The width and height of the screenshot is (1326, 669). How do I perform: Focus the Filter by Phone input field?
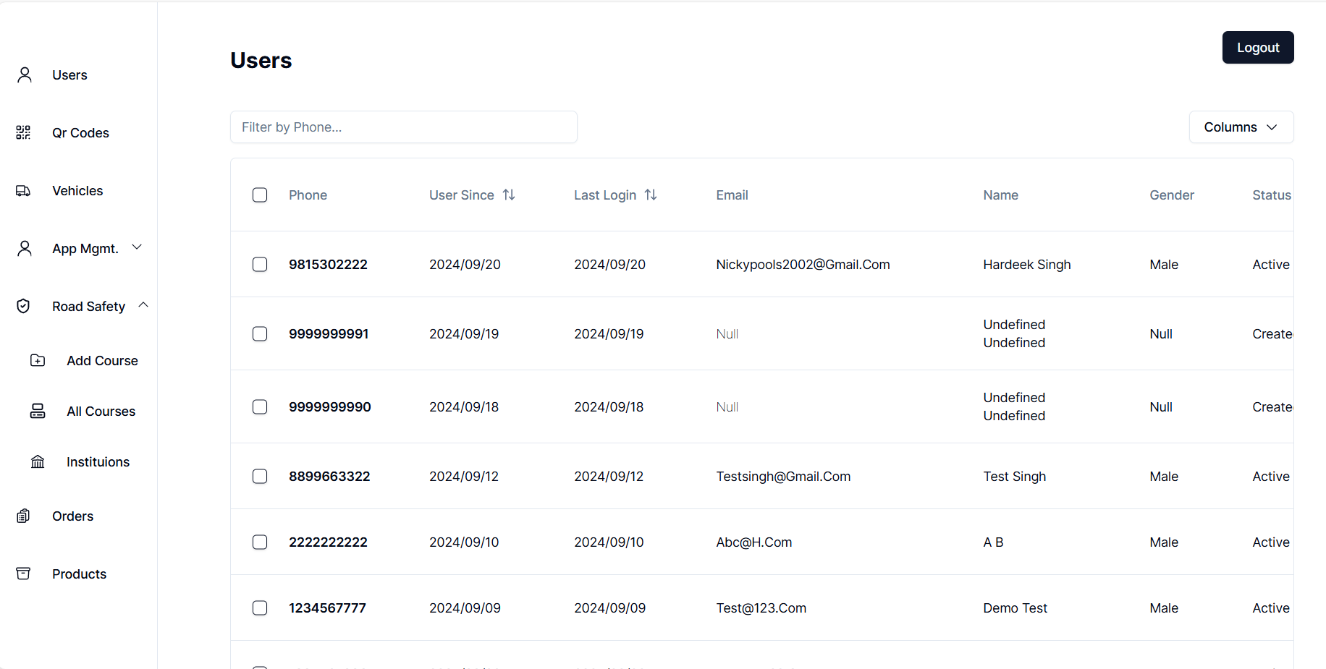click(x=403, y=127)
